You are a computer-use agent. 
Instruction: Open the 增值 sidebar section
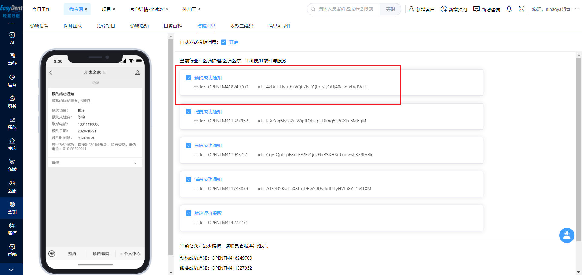point(12,229)
